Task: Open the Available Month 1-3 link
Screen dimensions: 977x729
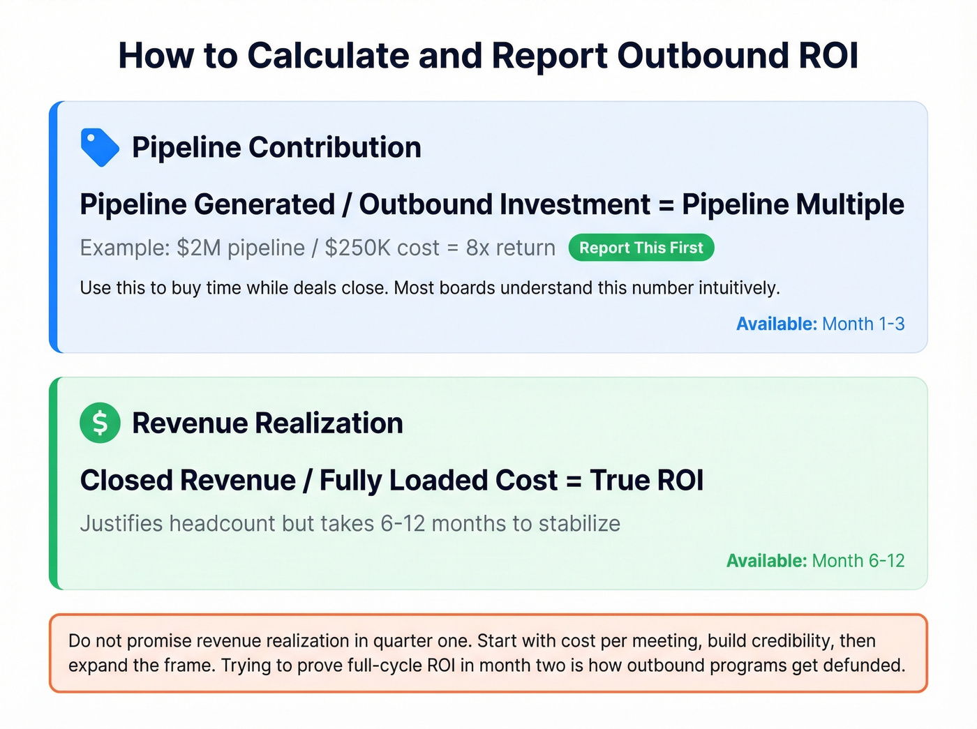Action: pyautogui.click(x=821, y=324)
